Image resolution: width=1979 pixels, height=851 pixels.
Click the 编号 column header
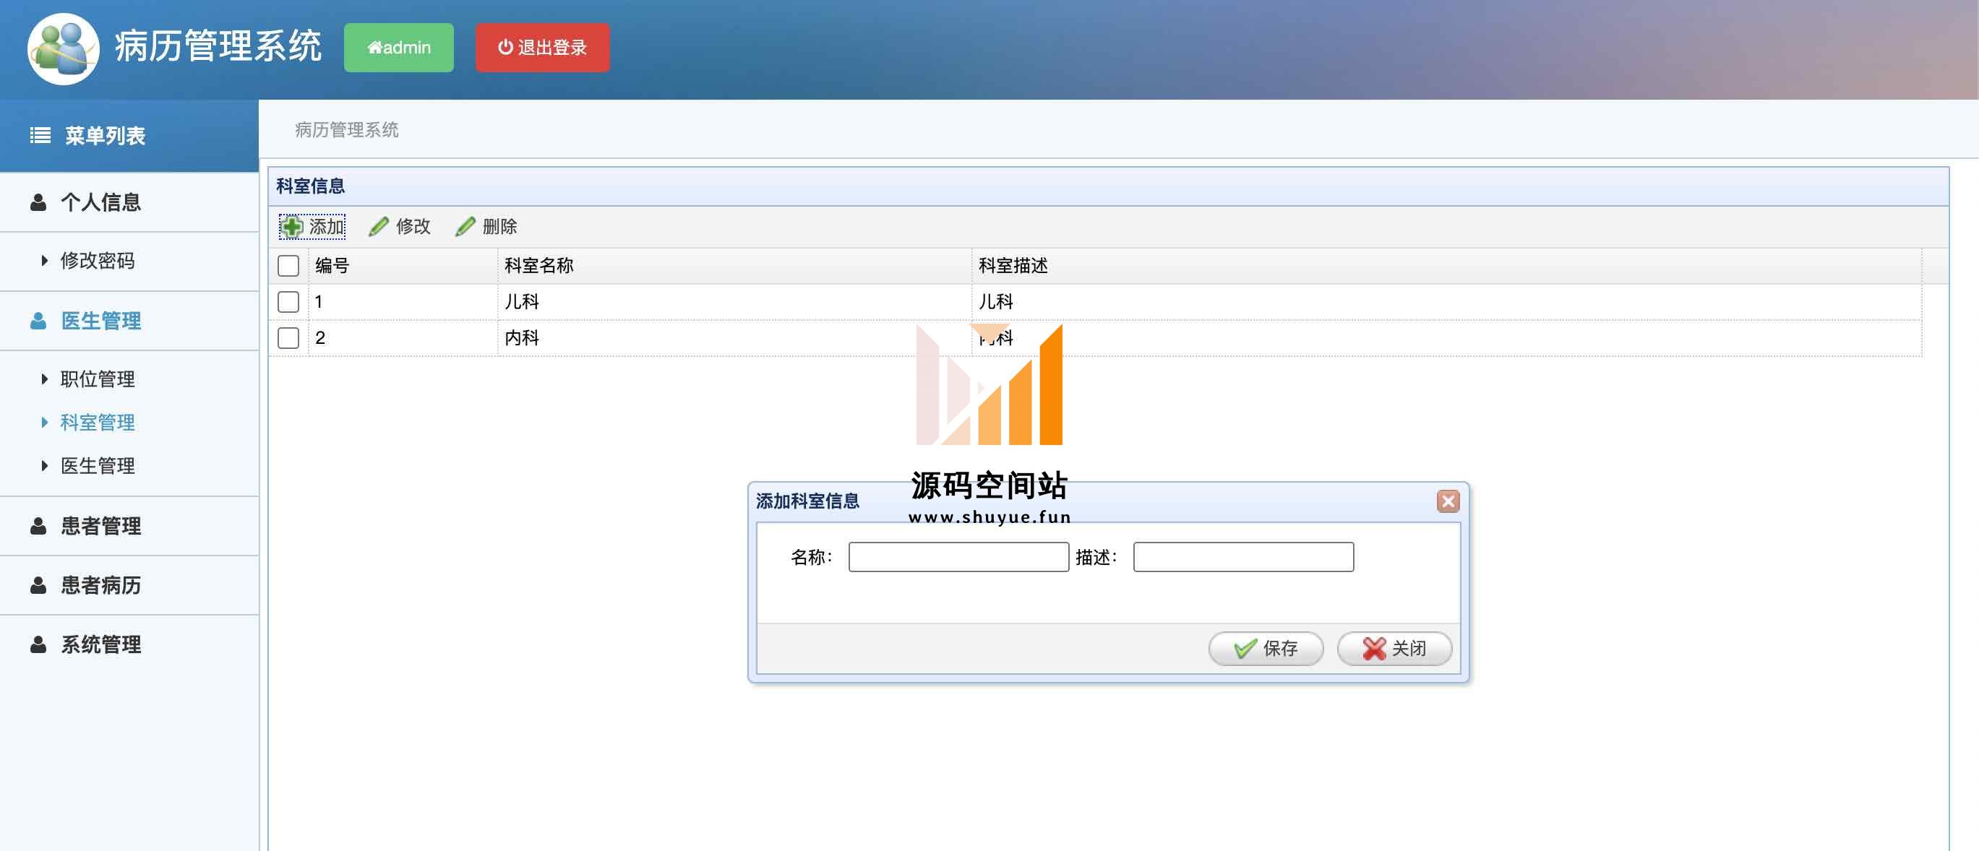403,266
